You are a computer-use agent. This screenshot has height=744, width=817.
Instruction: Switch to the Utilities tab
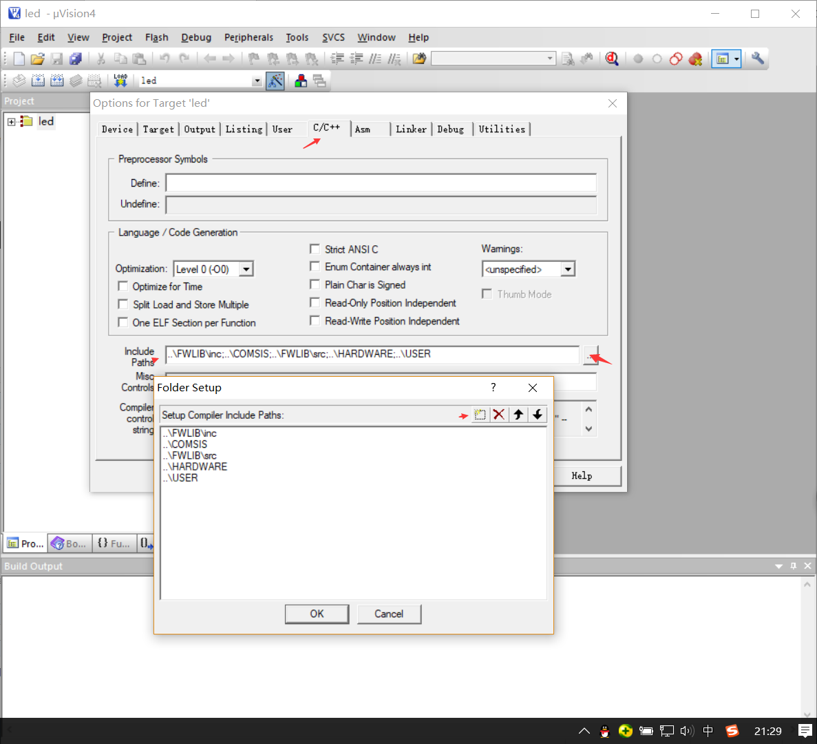(502, 130)
